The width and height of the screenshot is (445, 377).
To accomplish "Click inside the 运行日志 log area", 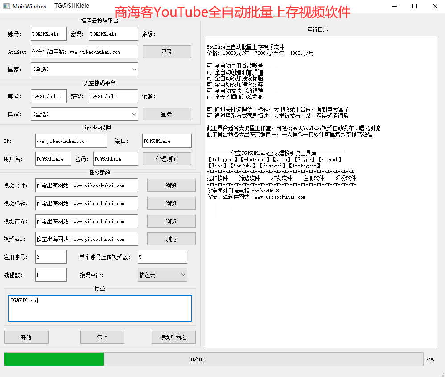I will [x=321, y=192].
